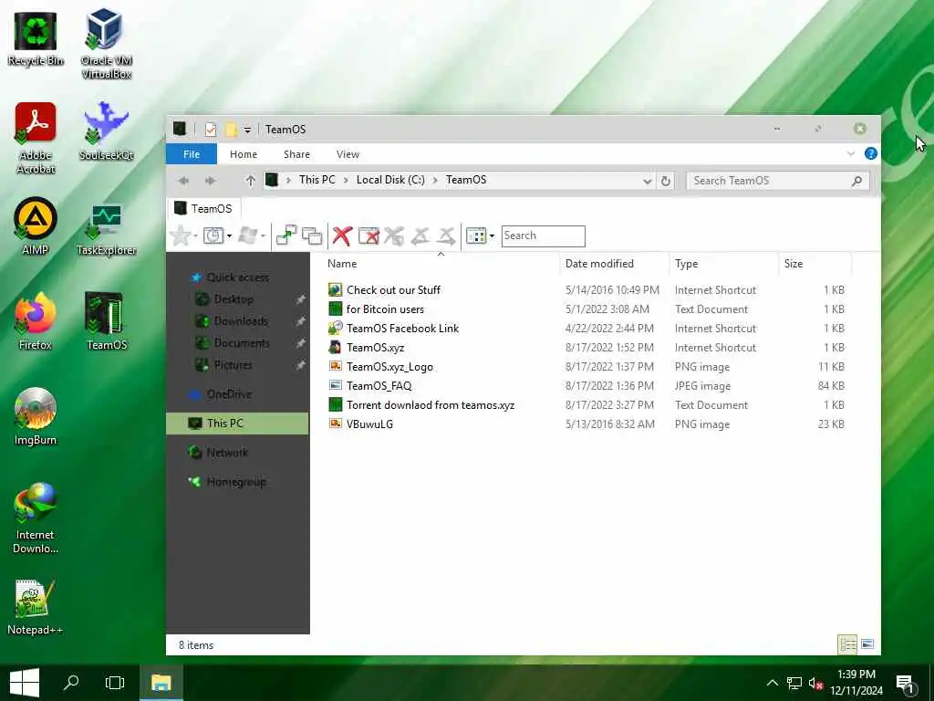Expand the ribbon with the chevron
The image size is (934, 701).
tap(851, 153)
